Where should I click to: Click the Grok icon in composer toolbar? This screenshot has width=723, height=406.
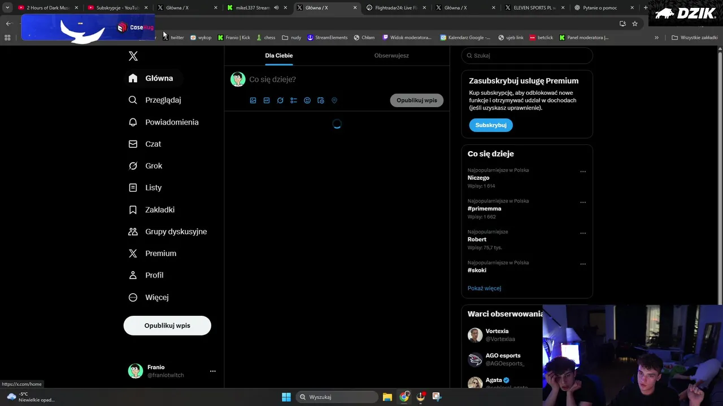click(x=280, y=100)
